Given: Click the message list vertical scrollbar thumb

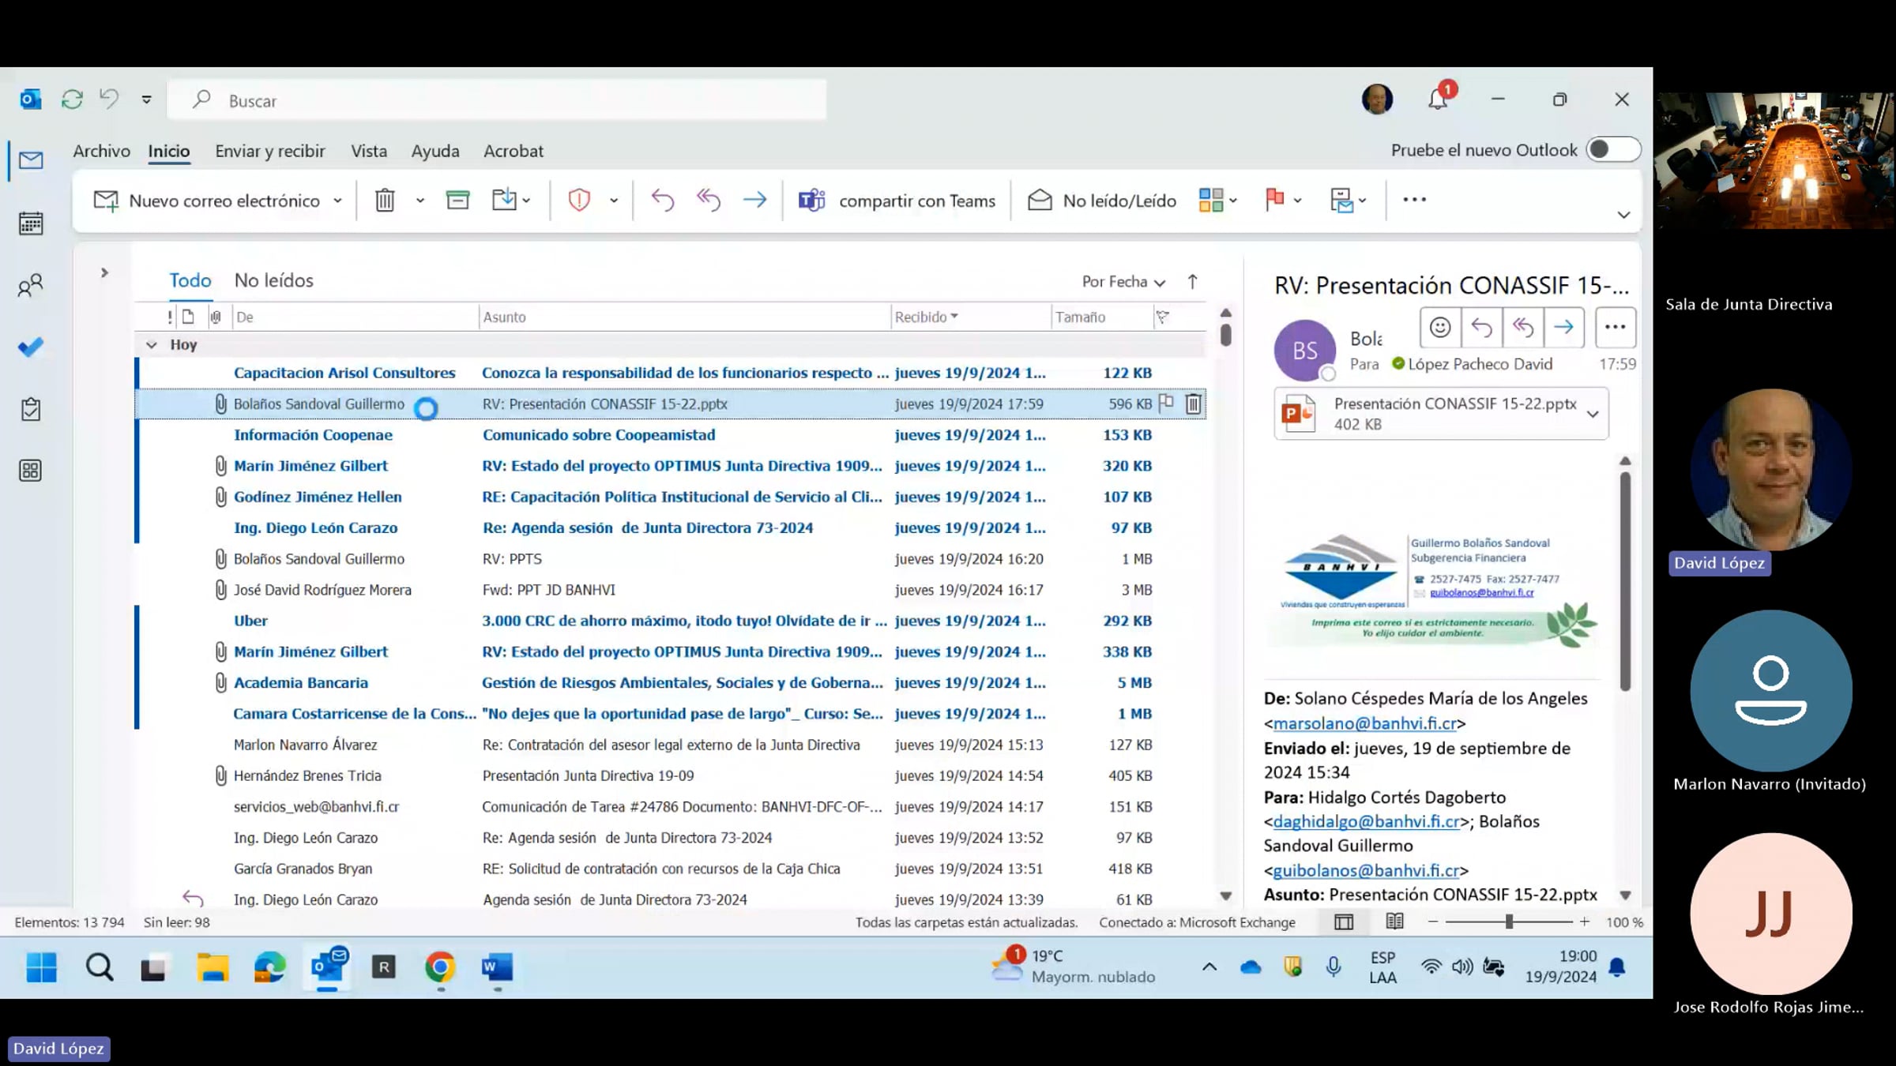Looking at the screenshot, I should coord(1225,335).
